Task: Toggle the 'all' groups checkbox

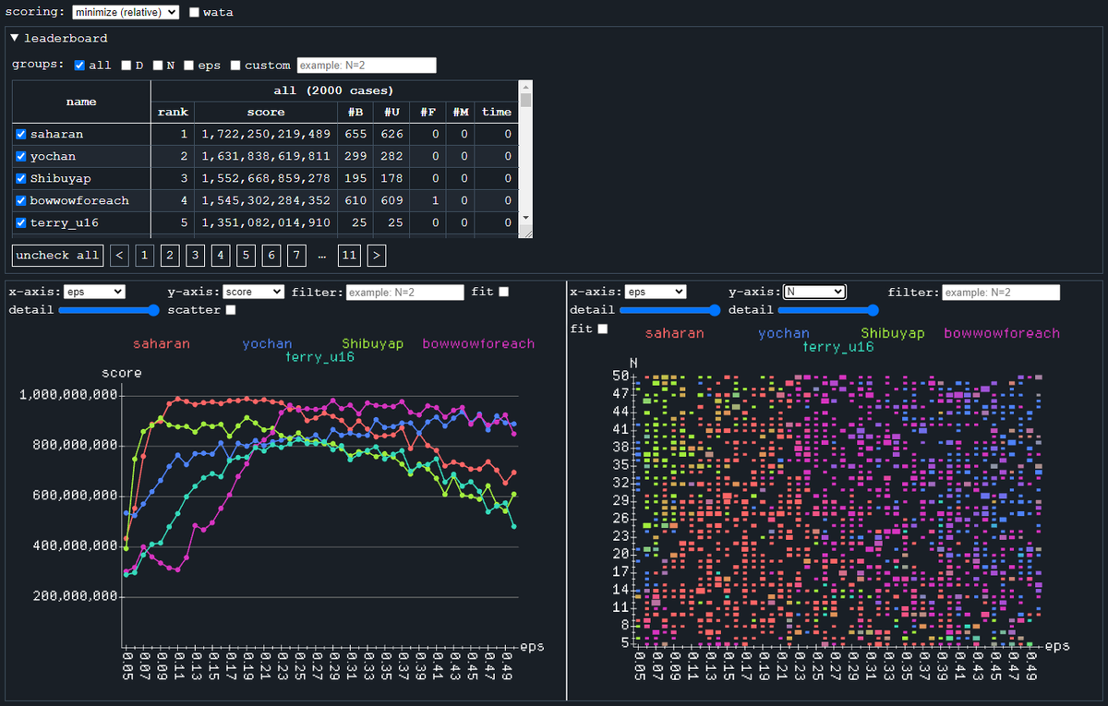Action: click(79, 66)
